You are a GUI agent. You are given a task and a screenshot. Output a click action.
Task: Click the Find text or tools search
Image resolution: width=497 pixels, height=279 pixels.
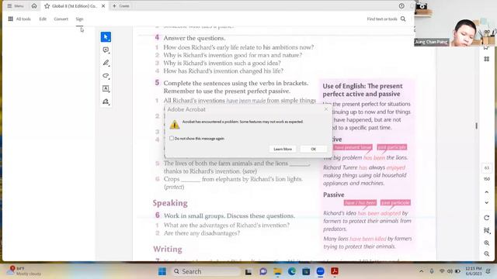pos(382,19)
